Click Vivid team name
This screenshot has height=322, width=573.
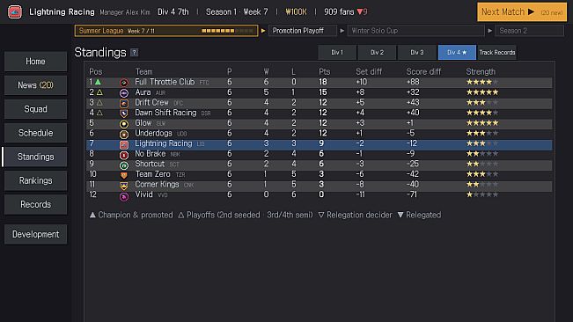144,194
